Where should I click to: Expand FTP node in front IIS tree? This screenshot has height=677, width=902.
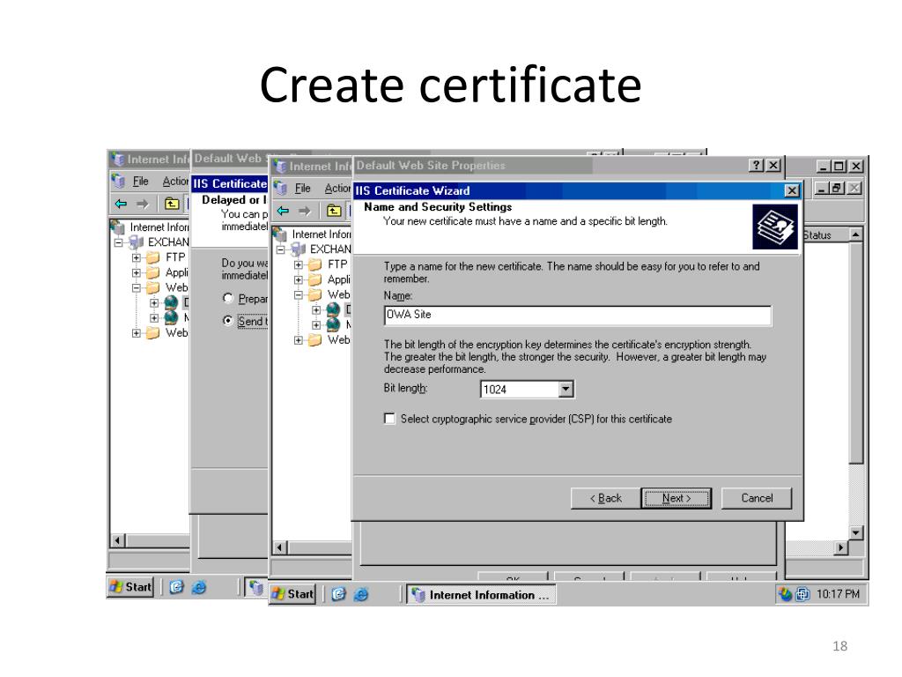[298, 264]
